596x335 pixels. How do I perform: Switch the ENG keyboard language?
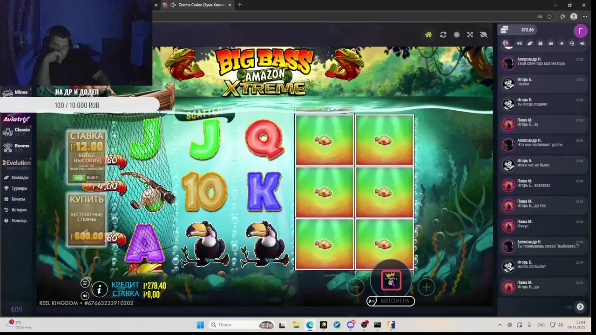(541, 325)
